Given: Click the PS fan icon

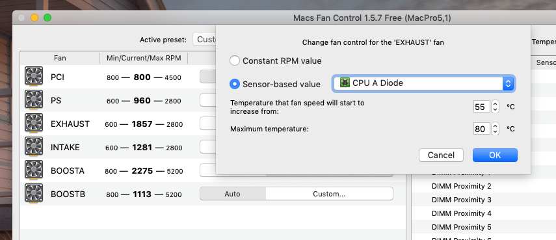Looking at the screenshot, I should 34,100.
